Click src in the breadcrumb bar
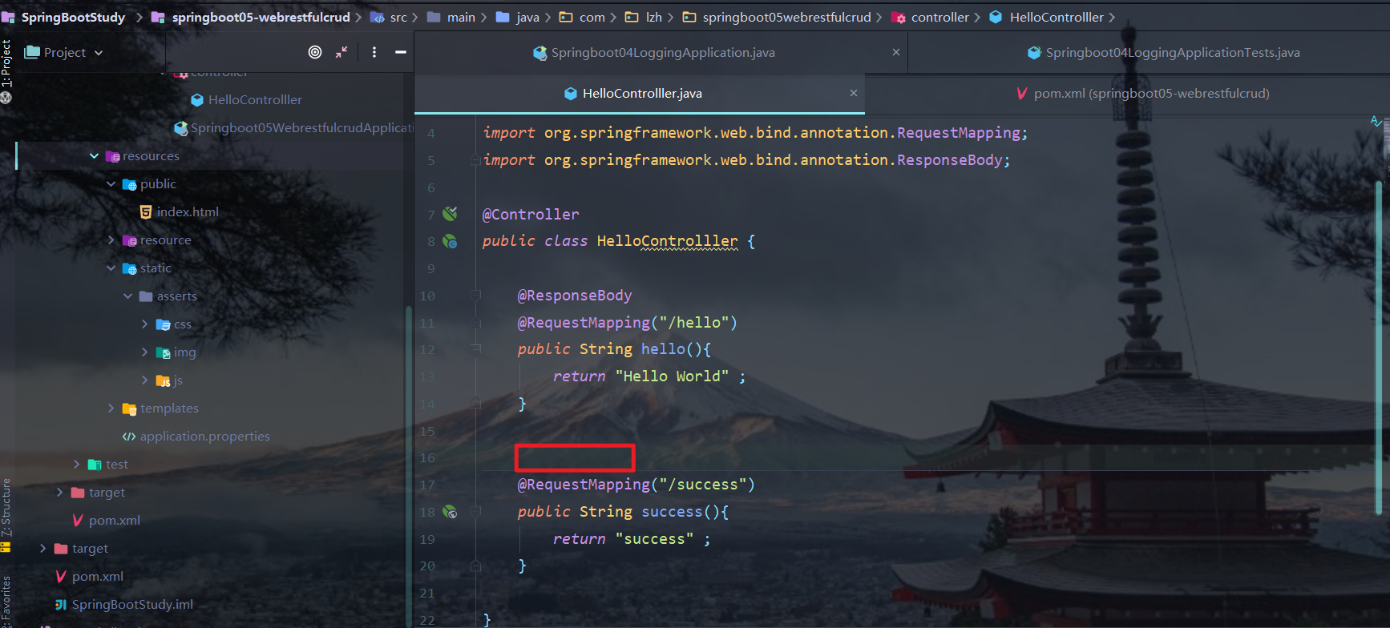Image resolution: width=1390 pixels, height=628 pixels. (x=398, y=17)
